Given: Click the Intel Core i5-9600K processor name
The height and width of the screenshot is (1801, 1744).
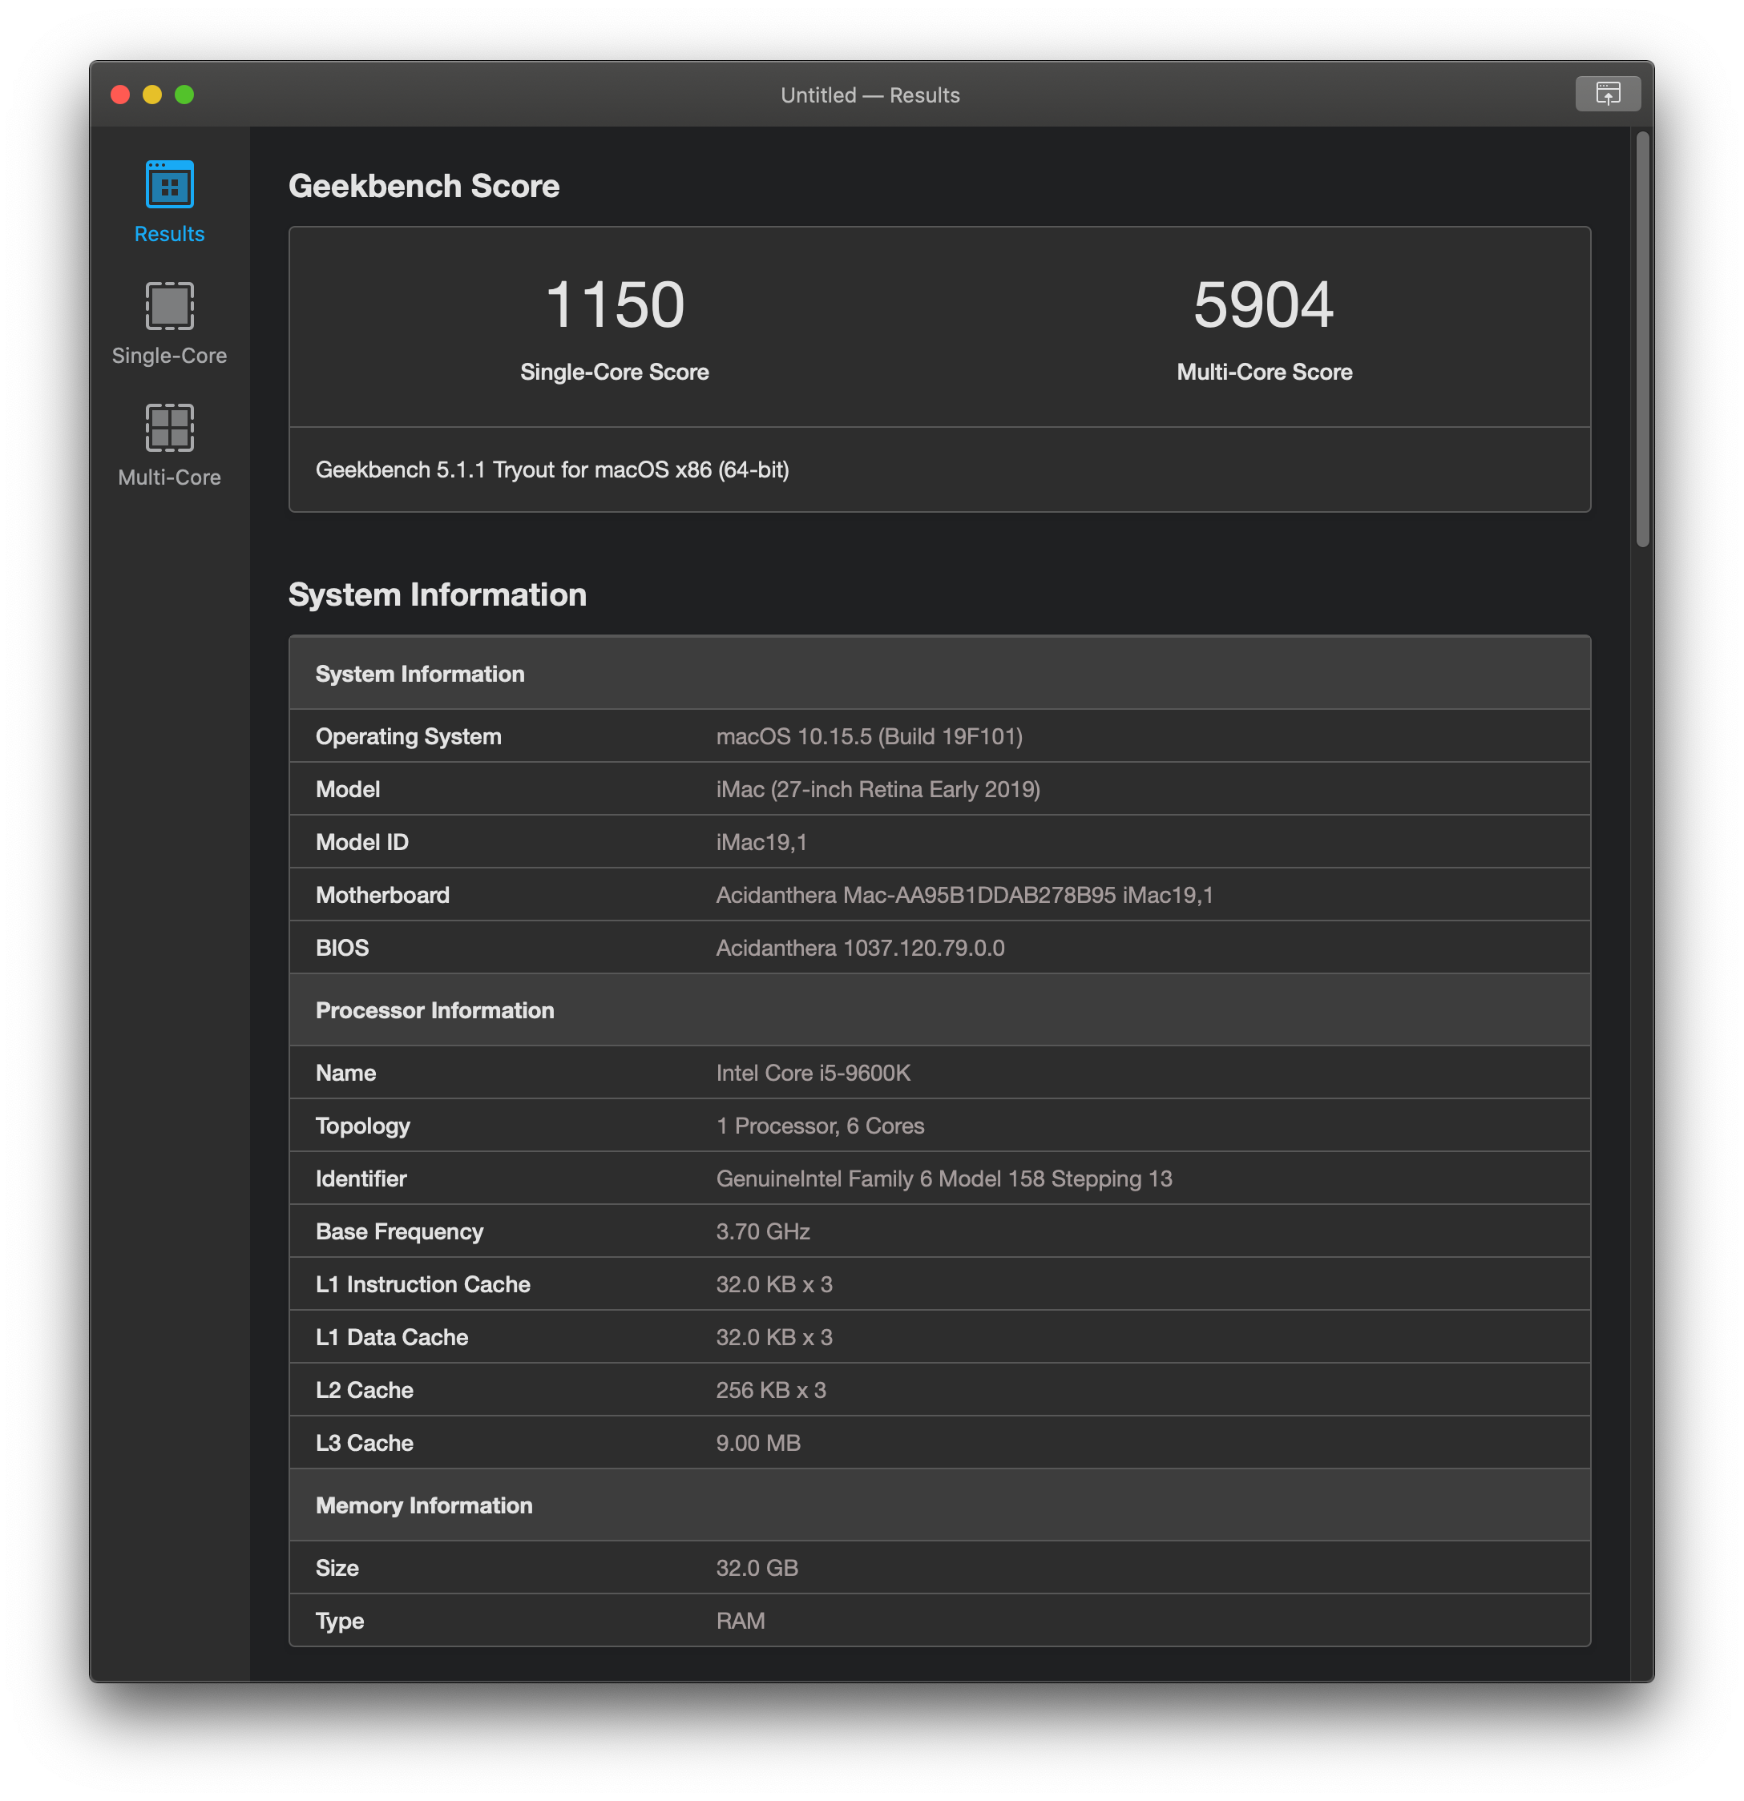Looking at the screenshot, I should click(x=813, y=1074).
